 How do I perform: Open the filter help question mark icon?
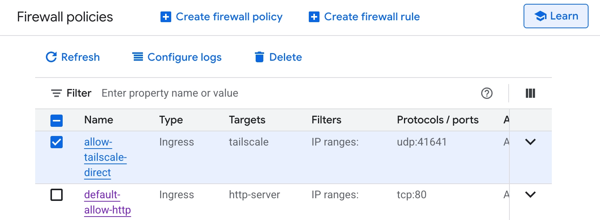(487, 93)
